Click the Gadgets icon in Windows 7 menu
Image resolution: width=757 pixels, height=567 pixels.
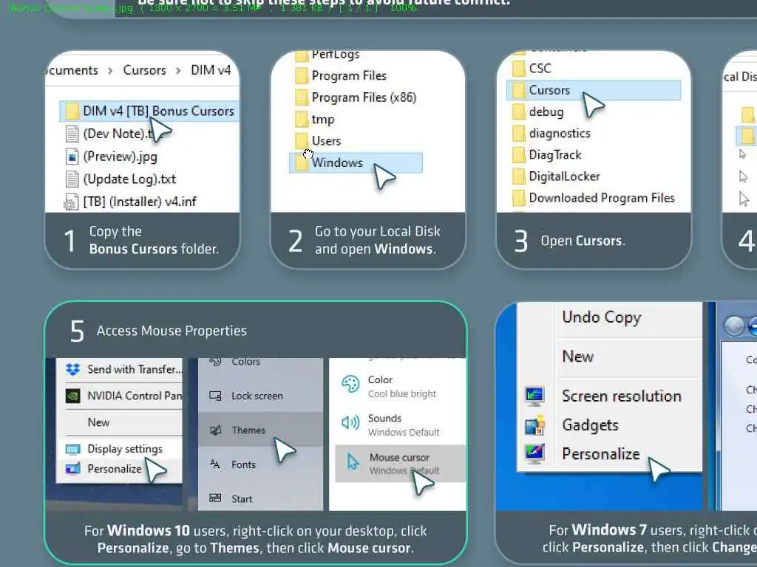(535, 425)
